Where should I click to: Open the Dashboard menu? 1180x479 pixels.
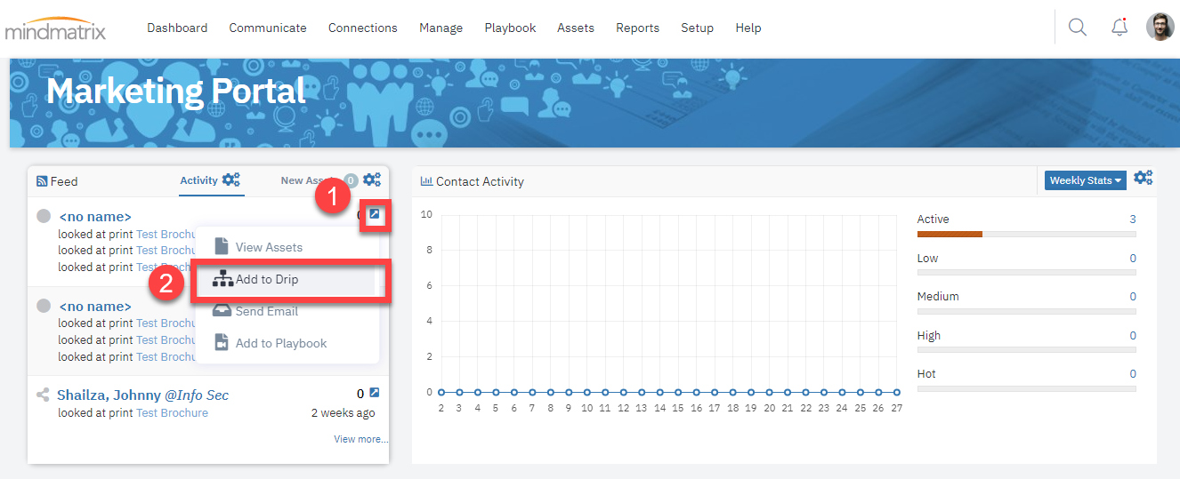tap(177, 28)
